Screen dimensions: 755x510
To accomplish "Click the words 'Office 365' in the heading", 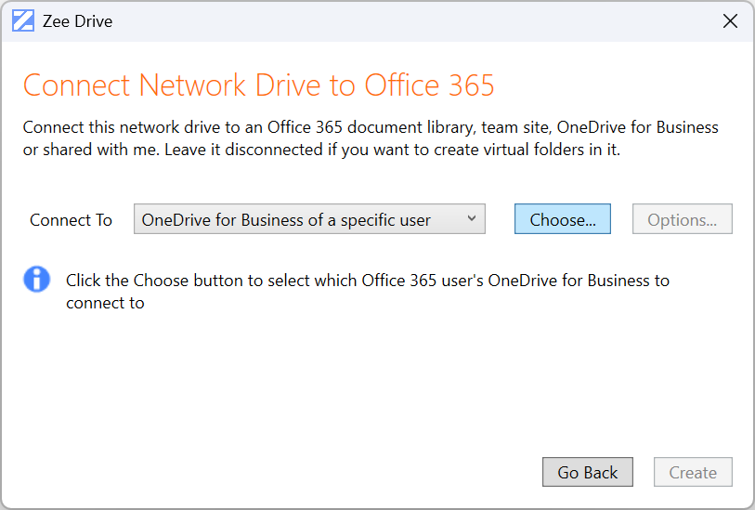I will [429, 85].
